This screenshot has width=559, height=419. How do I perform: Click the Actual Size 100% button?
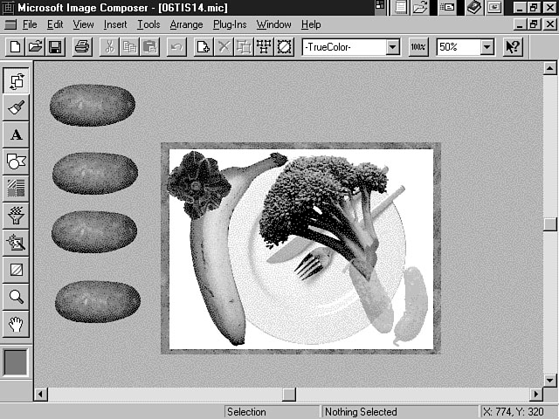pos(418,47)
